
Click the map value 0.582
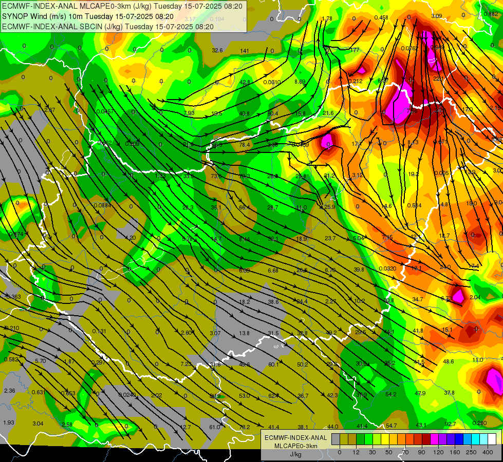[11, 360]
